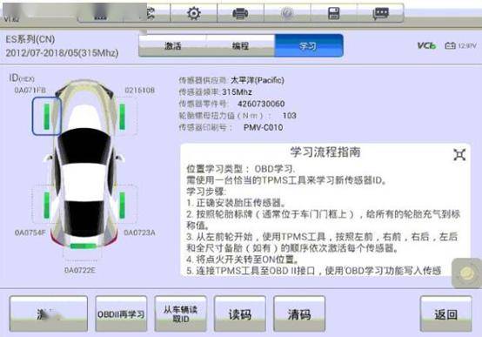This screenshot has width=482, height=337.
Task: Click the partly hidden vehicle diagnostics icon
Action: point(151,13)
